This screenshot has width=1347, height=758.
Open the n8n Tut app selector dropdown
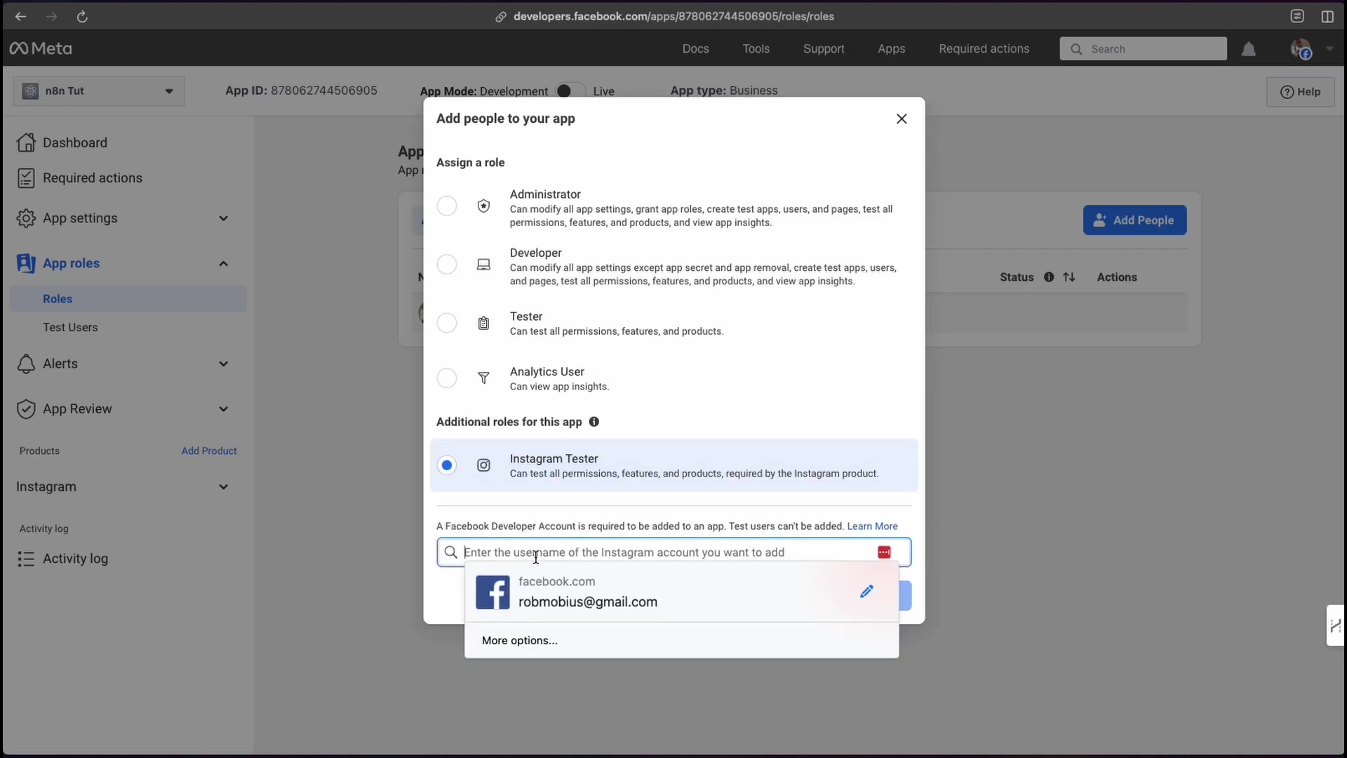pos(99,91)
